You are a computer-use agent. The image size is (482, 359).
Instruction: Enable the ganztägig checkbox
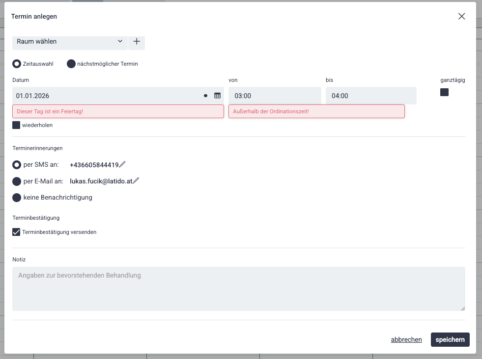(x=444, y=92)
